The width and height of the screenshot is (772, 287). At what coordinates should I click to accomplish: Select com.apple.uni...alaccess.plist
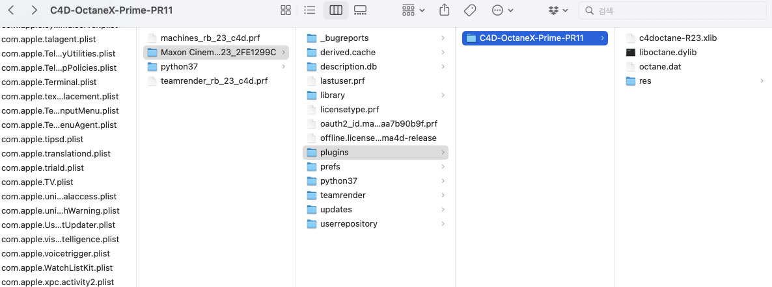[59, 196]
